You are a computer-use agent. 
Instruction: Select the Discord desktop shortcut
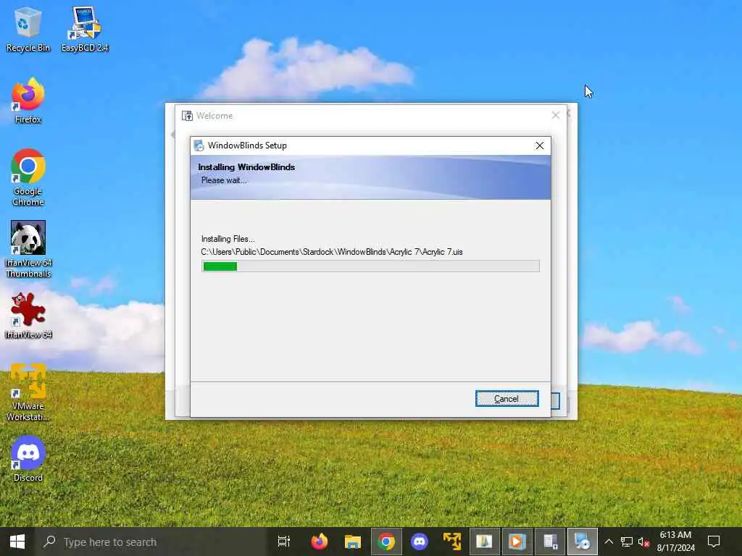28,460
